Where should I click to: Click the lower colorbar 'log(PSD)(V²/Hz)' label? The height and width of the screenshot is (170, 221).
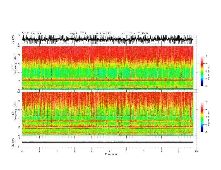coord(209,118)
